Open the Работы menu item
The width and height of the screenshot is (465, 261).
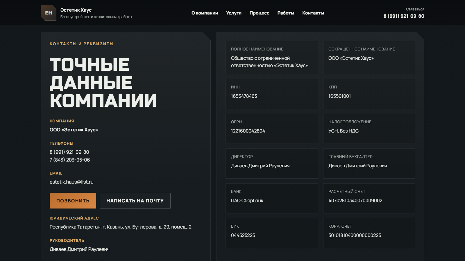[x=286, y=13]
